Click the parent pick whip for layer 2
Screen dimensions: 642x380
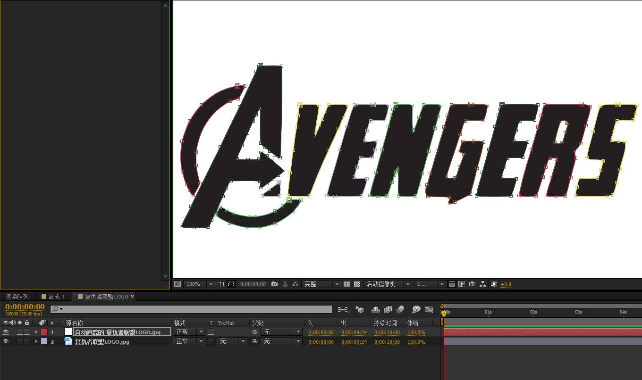[255, 341]
